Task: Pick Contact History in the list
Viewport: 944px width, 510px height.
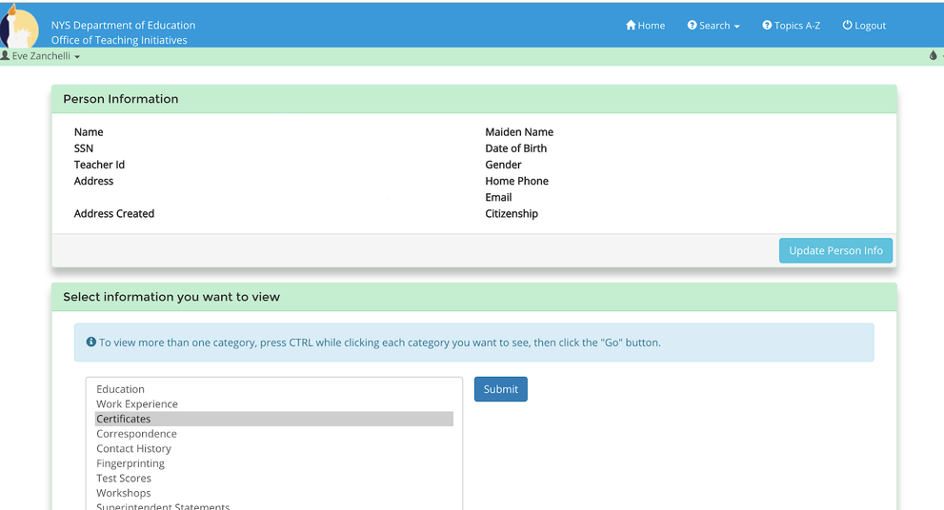Action: [x=133, y=449]
